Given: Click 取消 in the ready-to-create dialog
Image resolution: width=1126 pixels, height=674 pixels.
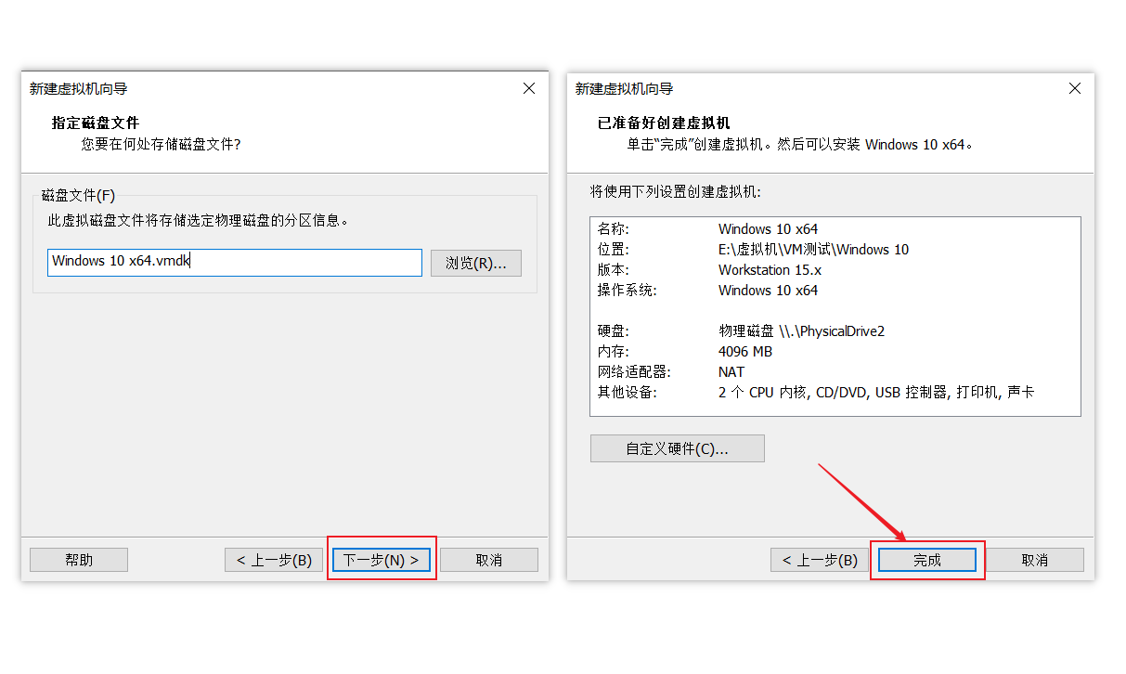Looking at the screenshot, I should click(x=1034, y=559).
